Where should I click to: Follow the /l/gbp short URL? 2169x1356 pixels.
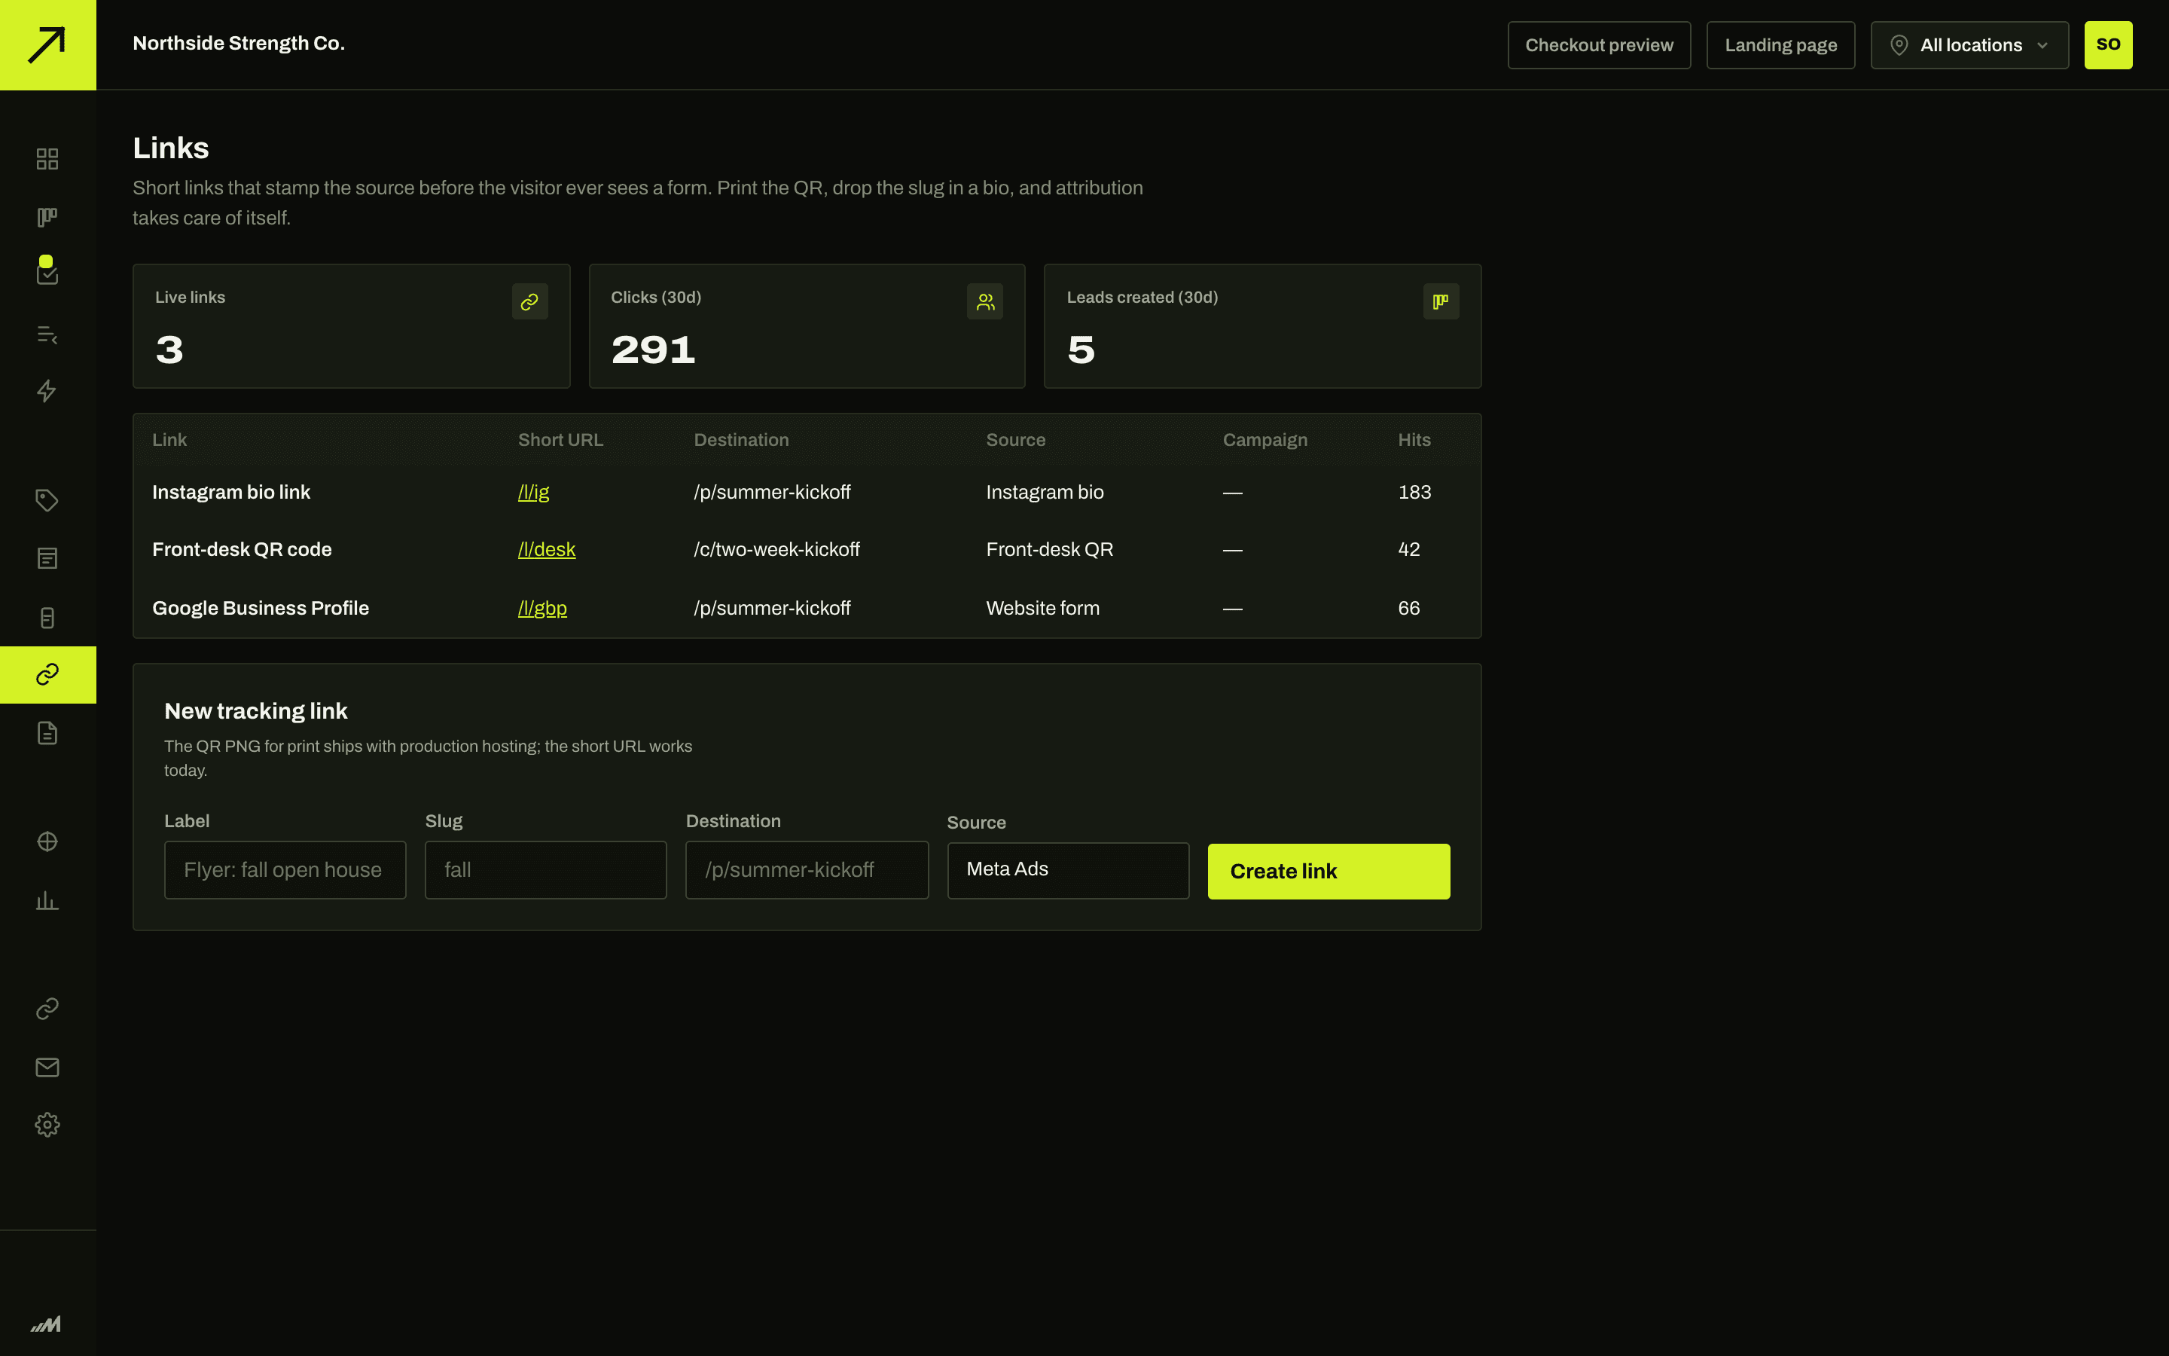[542, 608]
